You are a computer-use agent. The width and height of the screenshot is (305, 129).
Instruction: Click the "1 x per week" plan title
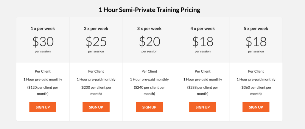tap(43, 29)
